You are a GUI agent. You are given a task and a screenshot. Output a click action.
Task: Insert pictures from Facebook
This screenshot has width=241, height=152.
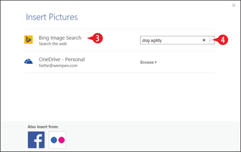pyautogui.click(x=36, y=140)
